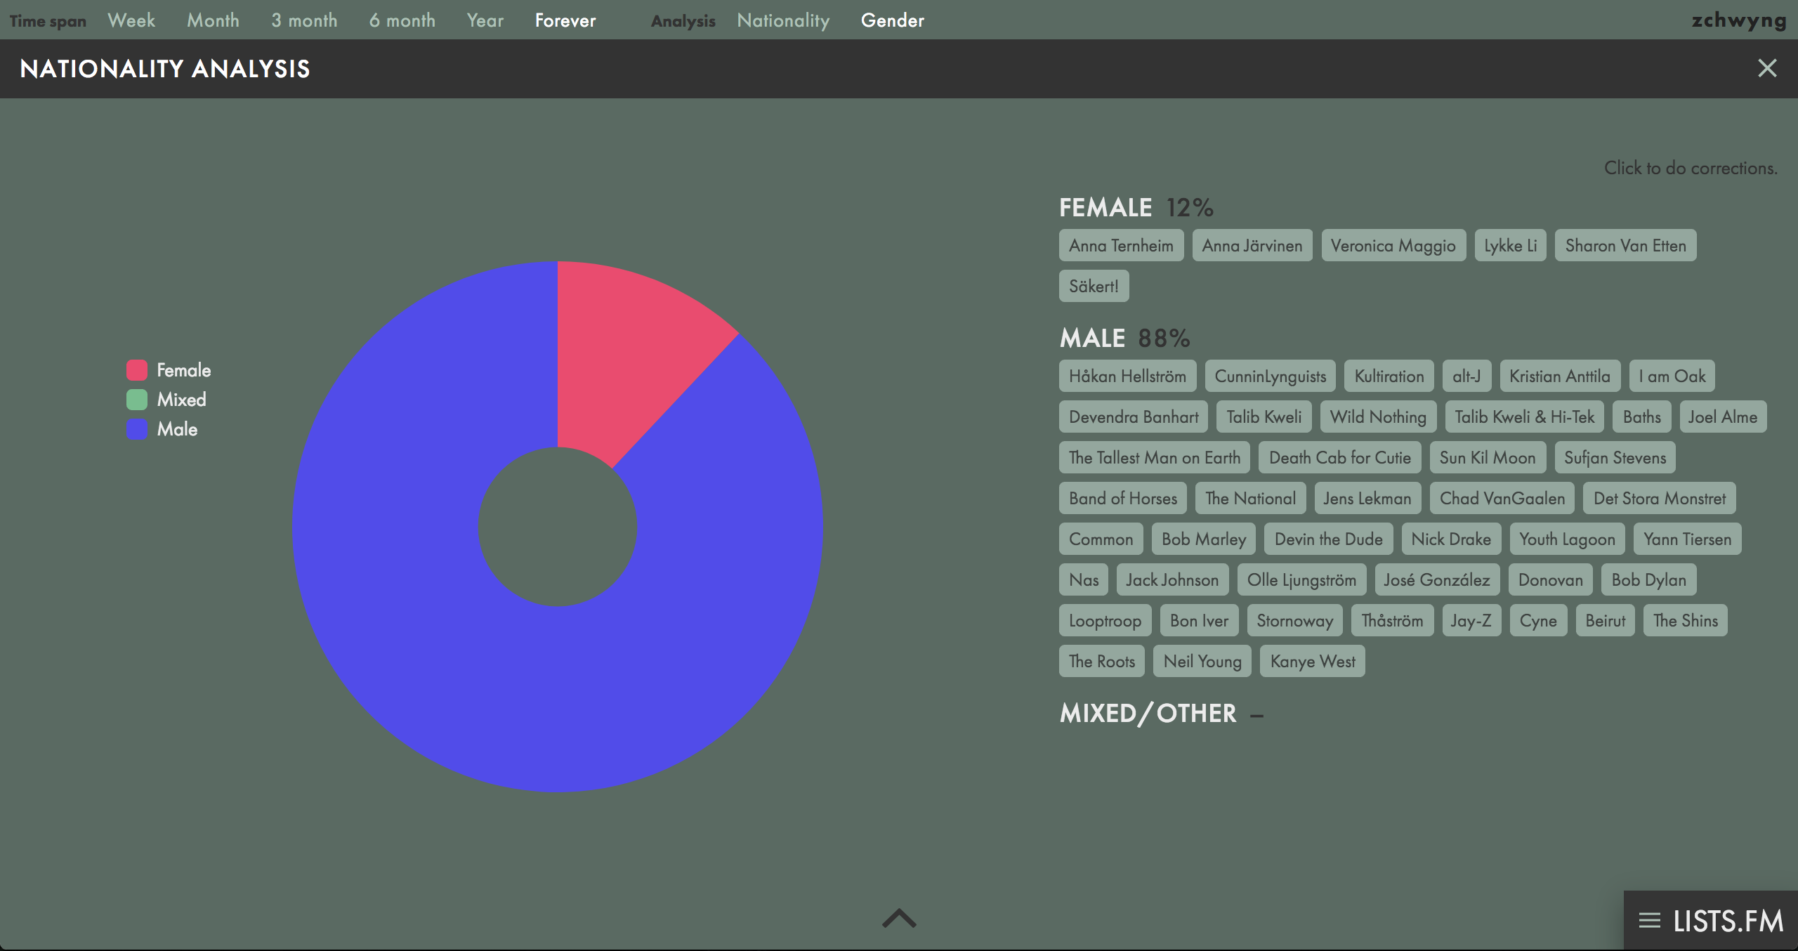1798x951 pixels.
Task: Select the Forever time span
Action: click(565, 20)
